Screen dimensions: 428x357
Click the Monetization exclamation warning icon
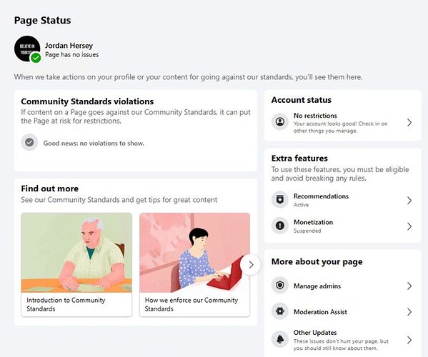280,226
